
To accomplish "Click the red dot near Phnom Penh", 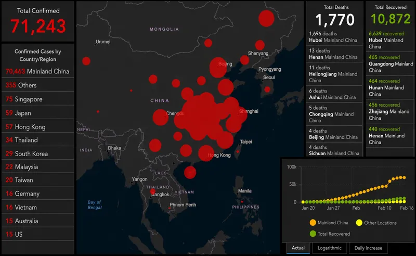I will (170, 208).
